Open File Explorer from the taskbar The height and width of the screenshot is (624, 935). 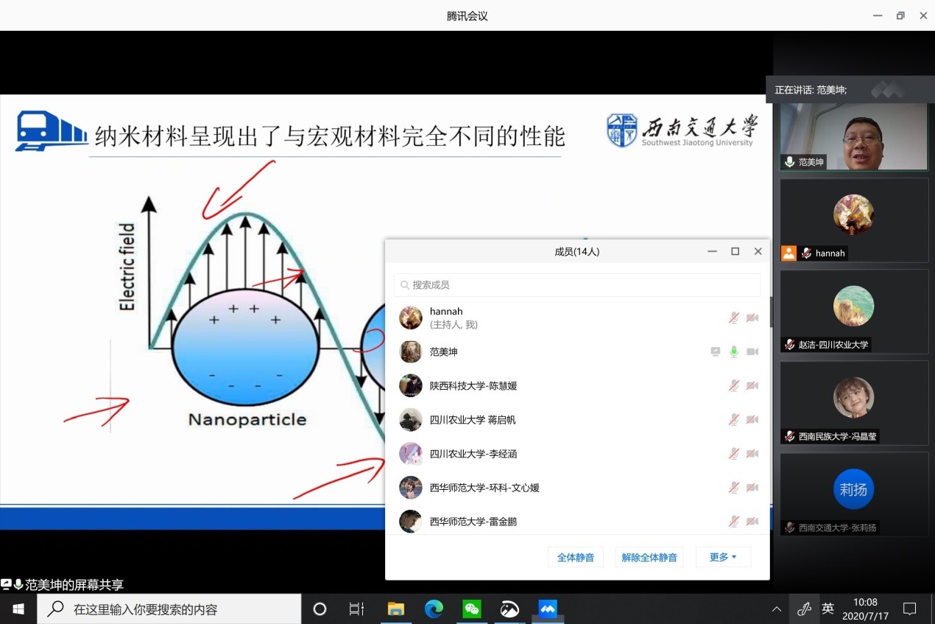click(x=396, y=609)
